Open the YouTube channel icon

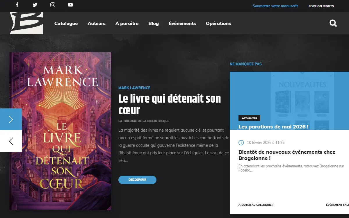click(70, 5)
